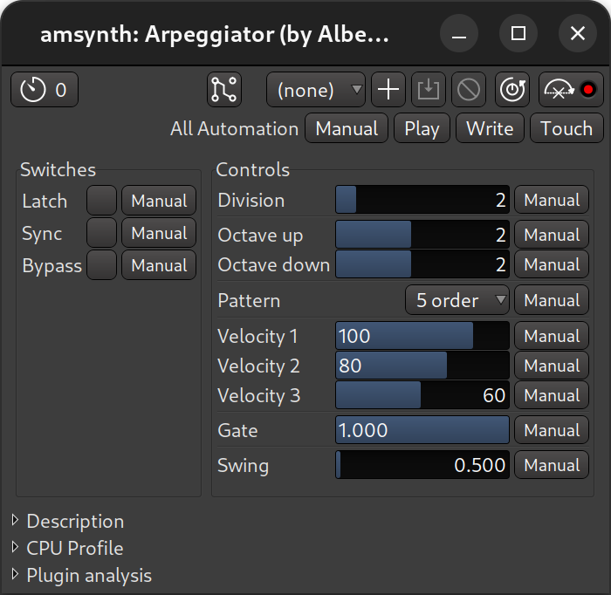The height and width of the screenshot is (595, 611).
Task: Maximize the amsynth Arpeggiator window
Action: click(518, 33)
